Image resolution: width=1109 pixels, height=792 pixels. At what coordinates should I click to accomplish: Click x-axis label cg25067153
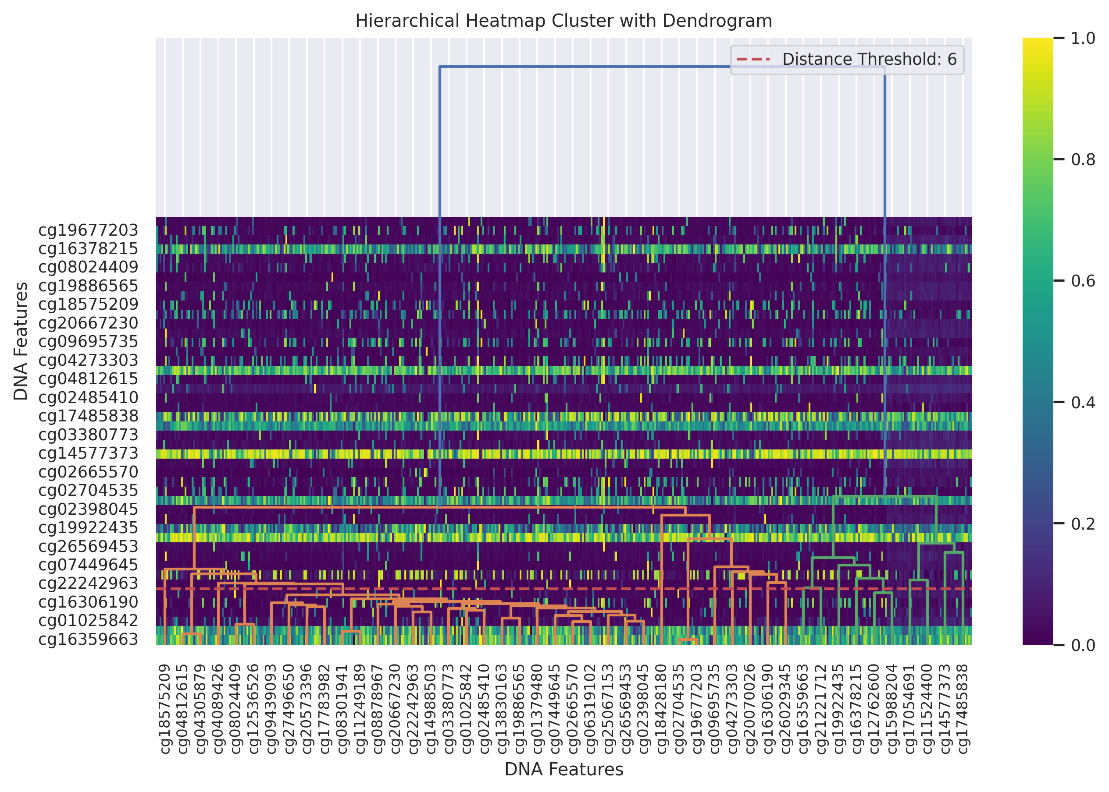(608, 709)
